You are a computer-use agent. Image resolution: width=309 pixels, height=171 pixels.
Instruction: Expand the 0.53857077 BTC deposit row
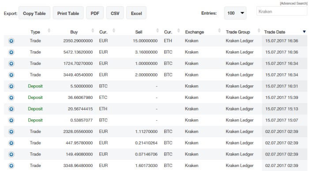pyautogui.click(x=11, y=120)
